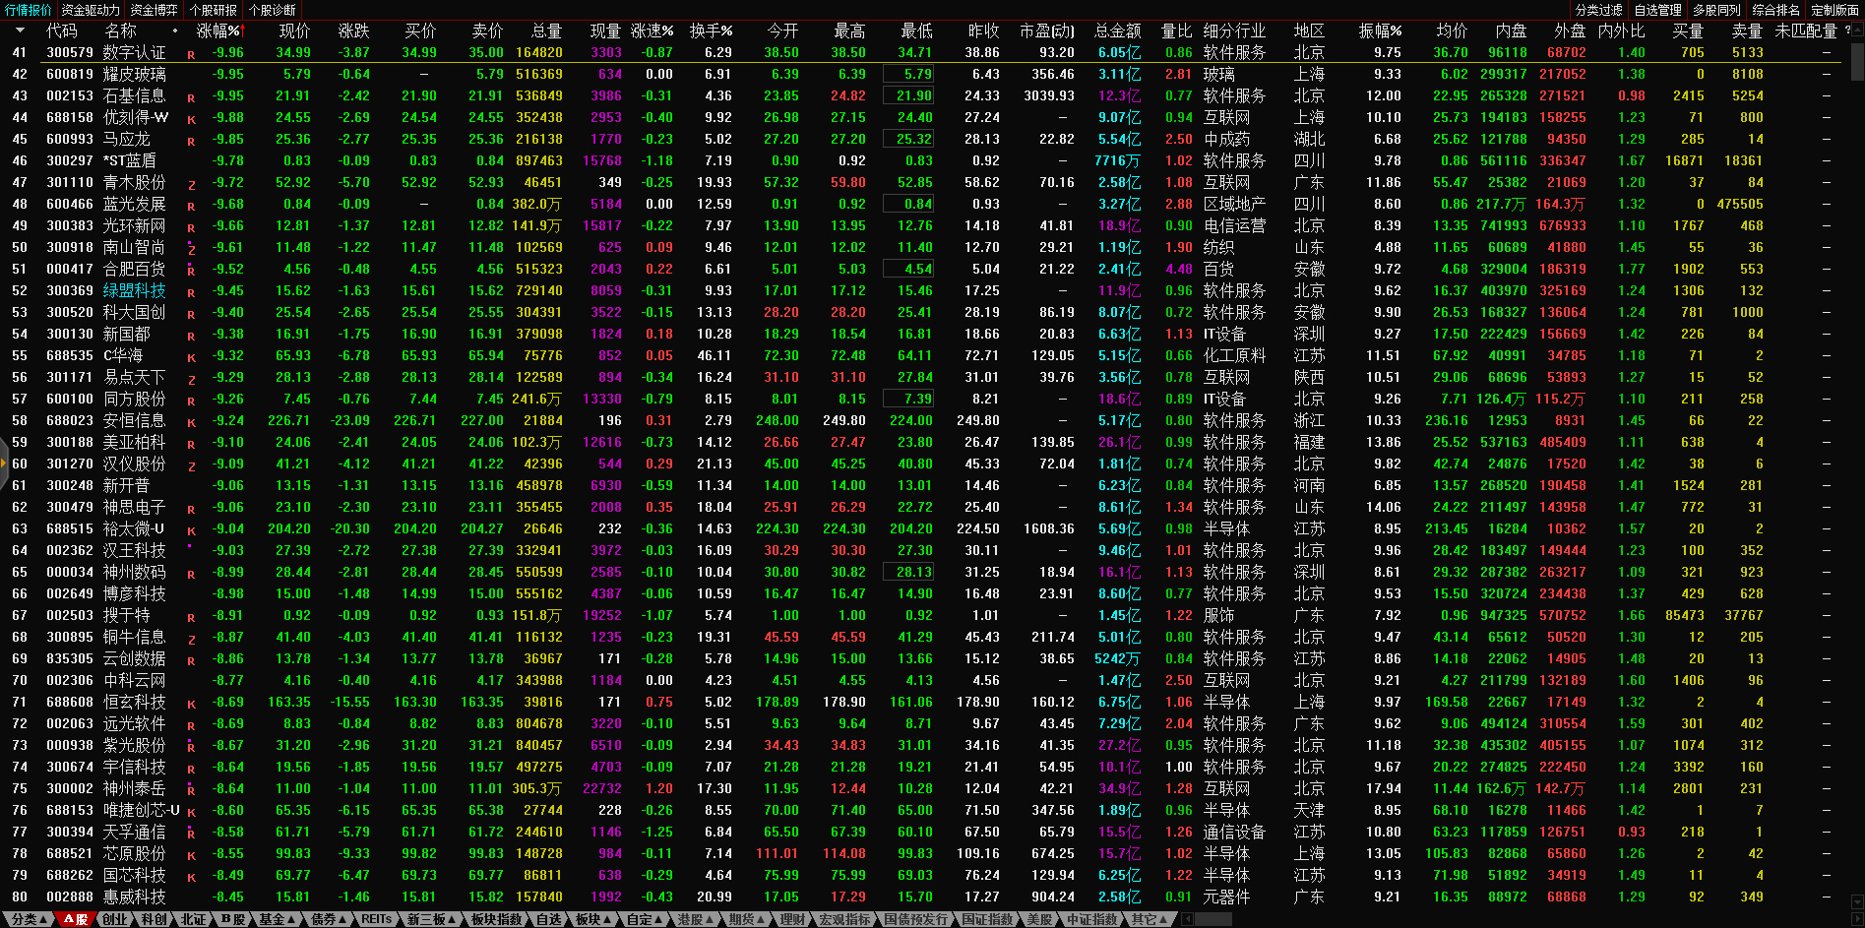The height and width of the screenshot is (928, 1865).
Task: Click the scrollbar up arrow at top right
Action: (x=1857, y=31)
